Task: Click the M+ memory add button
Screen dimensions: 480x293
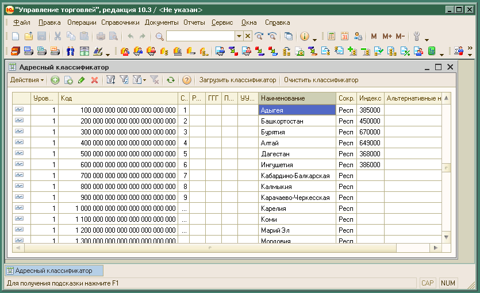Action: [x=387, y=36]
